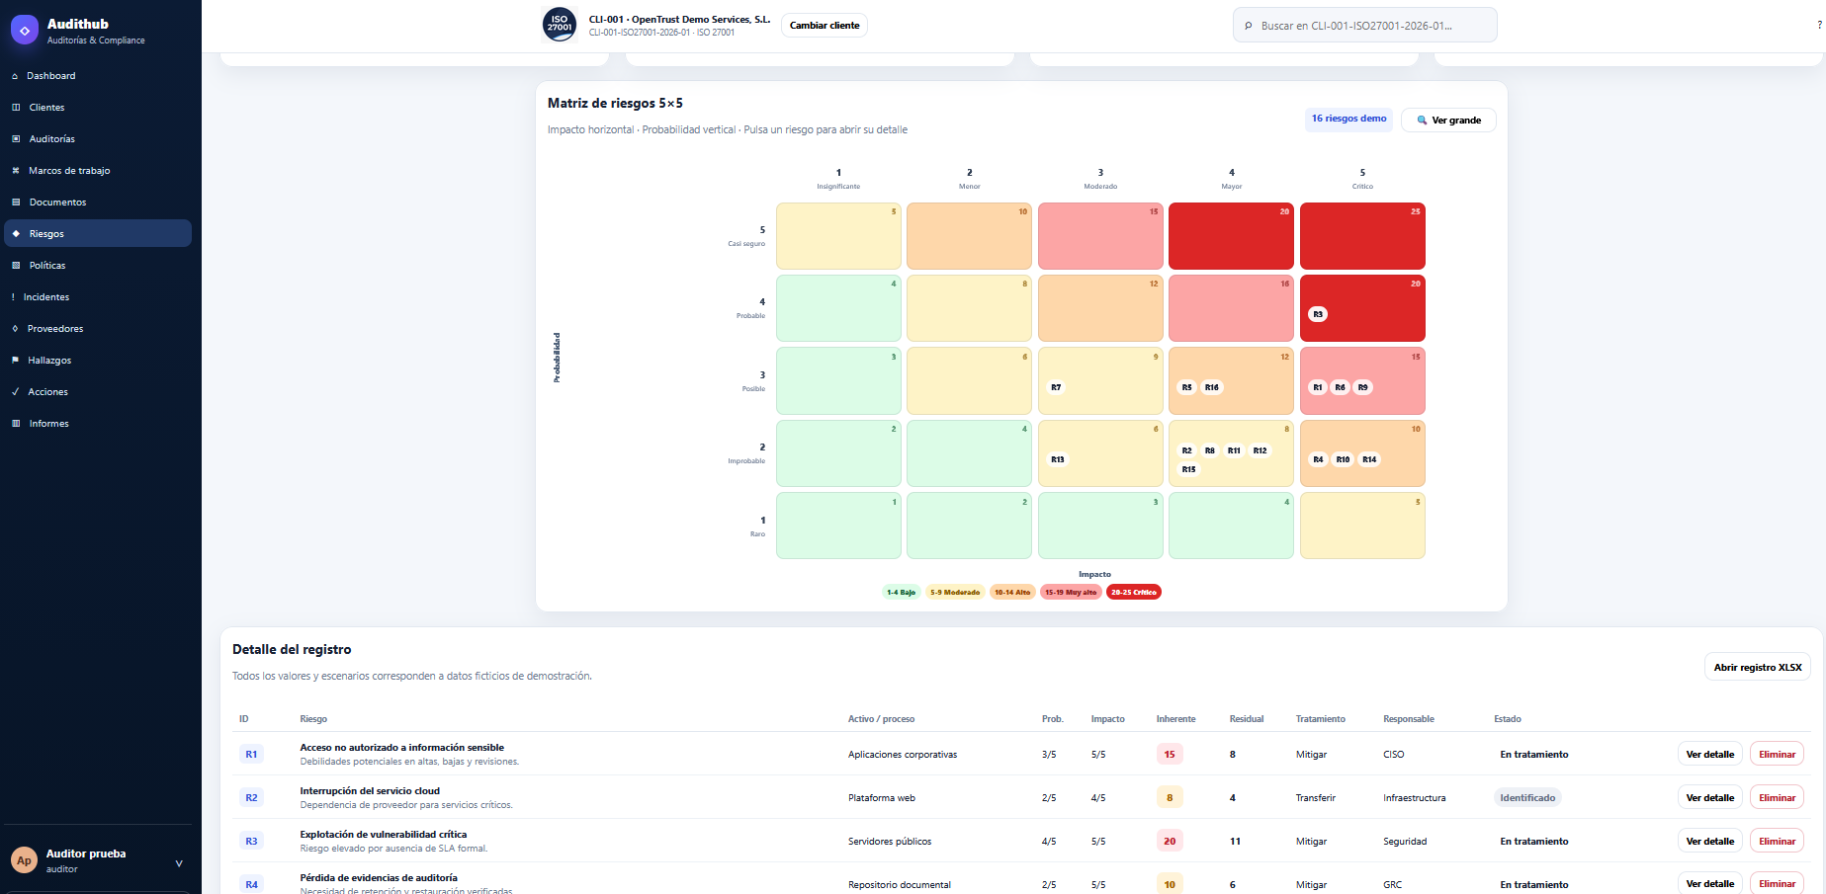Click Eliminar for risk R3

[1777, 842]
